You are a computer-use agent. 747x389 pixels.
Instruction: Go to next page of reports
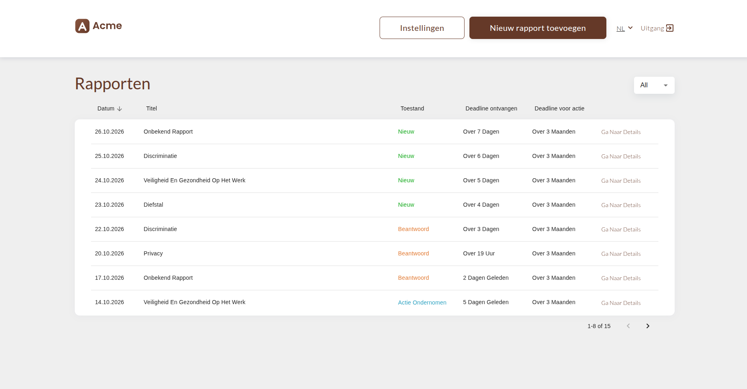pos(648,326)
